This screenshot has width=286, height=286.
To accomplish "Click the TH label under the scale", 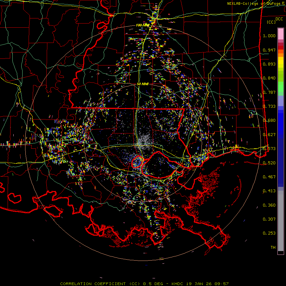I will [x=273, y=247].
